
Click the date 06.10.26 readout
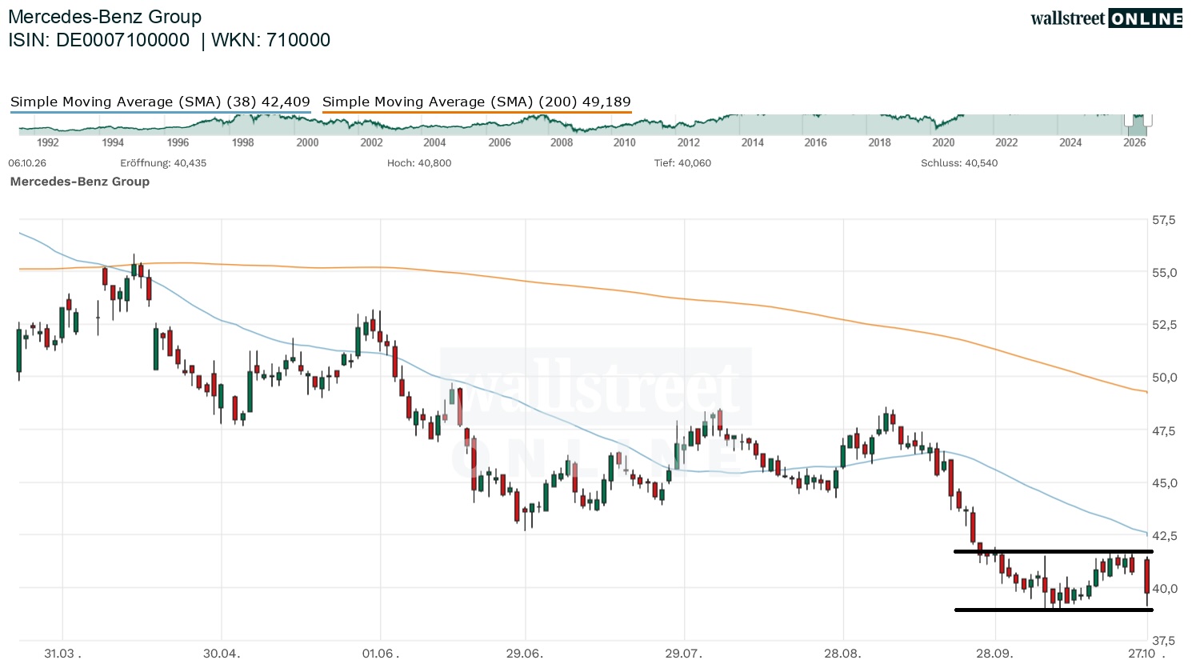pyautogui.click(x=27, y=162)
